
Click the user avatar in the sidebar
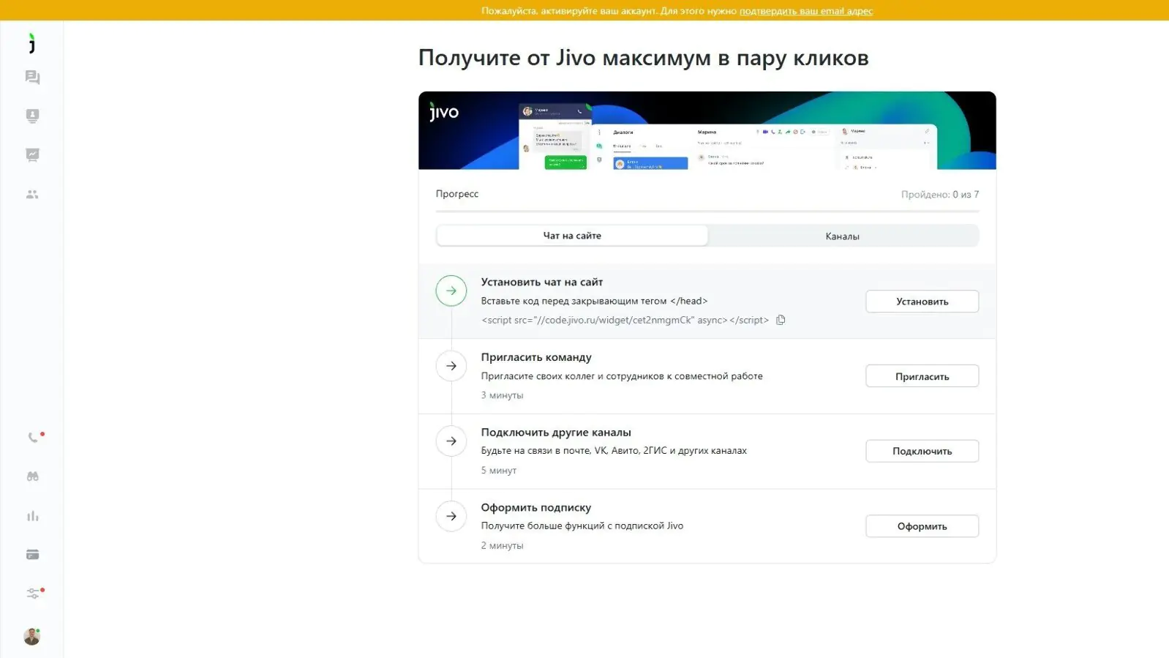[x=31, y=636]
